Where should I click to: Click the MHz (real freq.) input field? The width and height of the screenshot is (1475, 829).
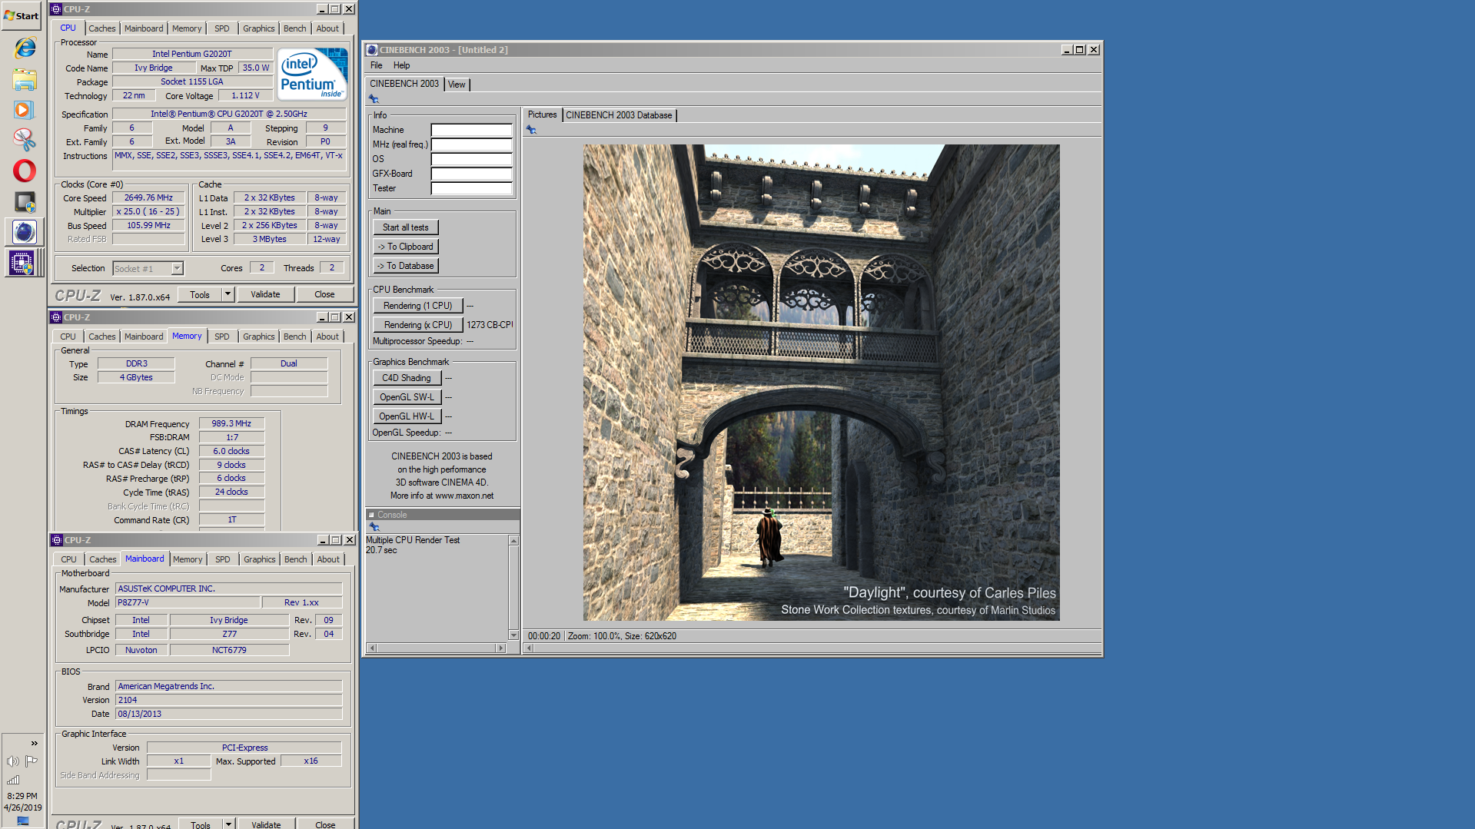tap(471, 144)
